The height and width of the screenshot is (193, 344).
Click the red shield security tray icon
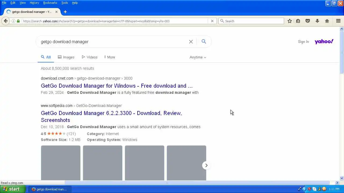(309, 189)
